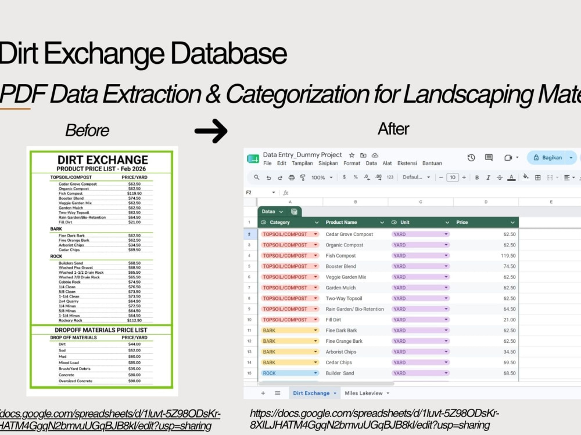
Task: Select the Fish Compost price cell 119.50
Action: pyautogui.click(x=486, y=256)
